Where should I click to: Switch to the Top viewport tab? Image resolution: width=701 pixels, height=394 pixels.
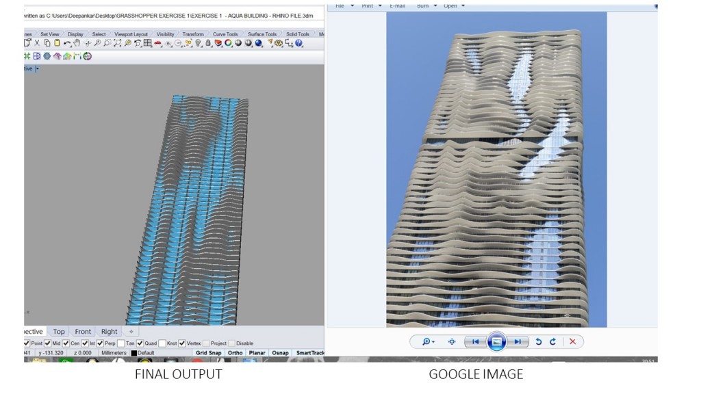pos(59,332)
